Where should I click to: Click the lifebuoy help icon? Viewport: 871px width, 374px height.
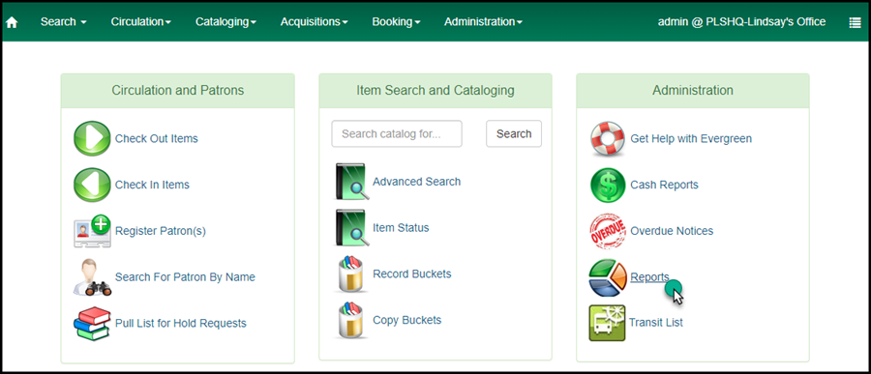[x=608, y=139]
